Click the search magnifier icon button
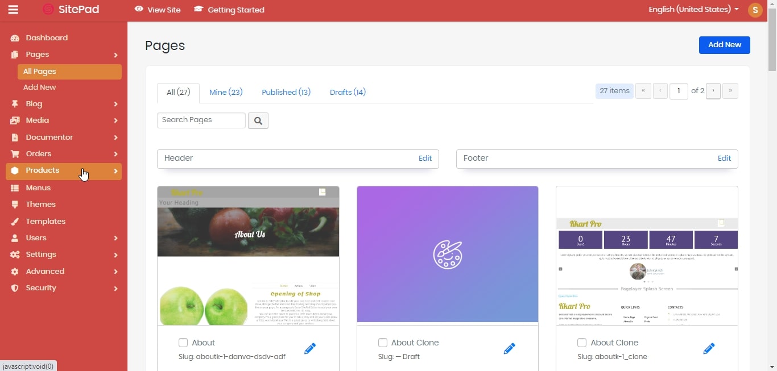Screen dimensions: 777x371 coord(258,120)
